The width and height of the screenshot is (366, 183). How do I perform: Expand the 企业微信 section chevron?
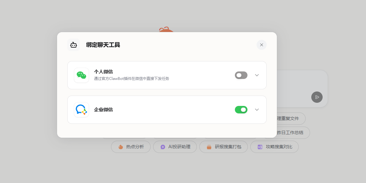pos(257,110)
